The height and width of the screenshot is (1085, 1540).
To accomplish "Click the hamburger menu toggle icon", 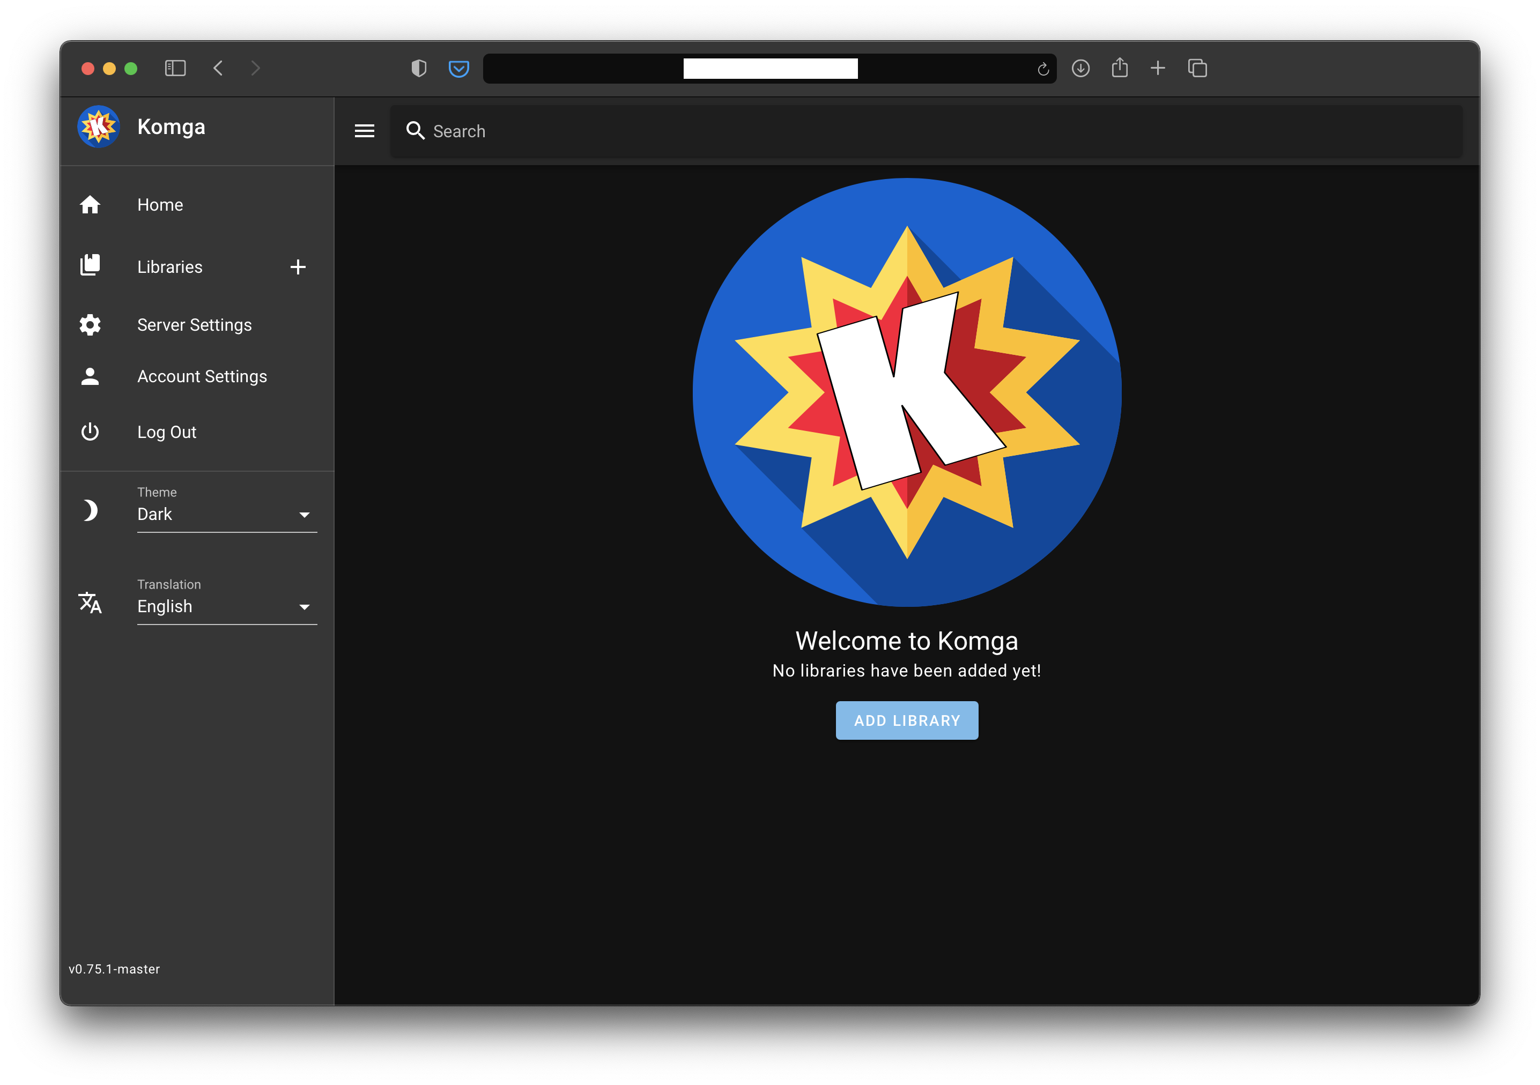I will (365, 131).
